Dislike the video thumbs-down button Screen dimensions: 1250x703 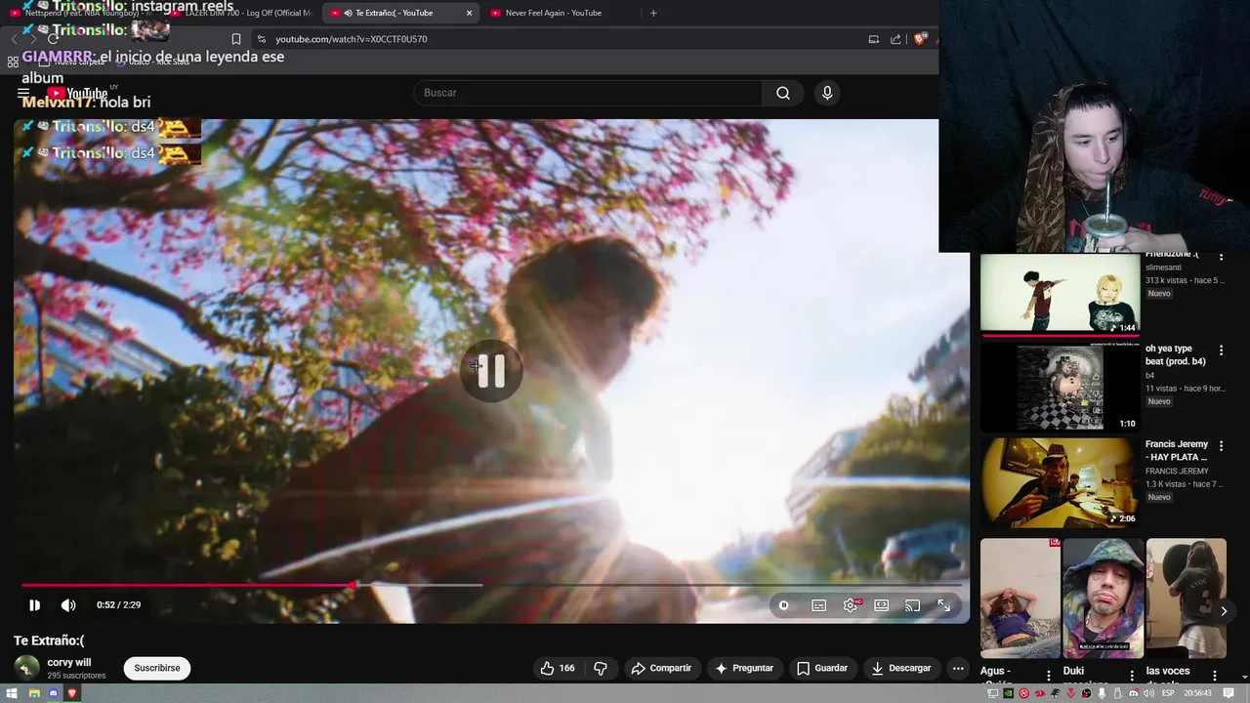pos(601,668)
